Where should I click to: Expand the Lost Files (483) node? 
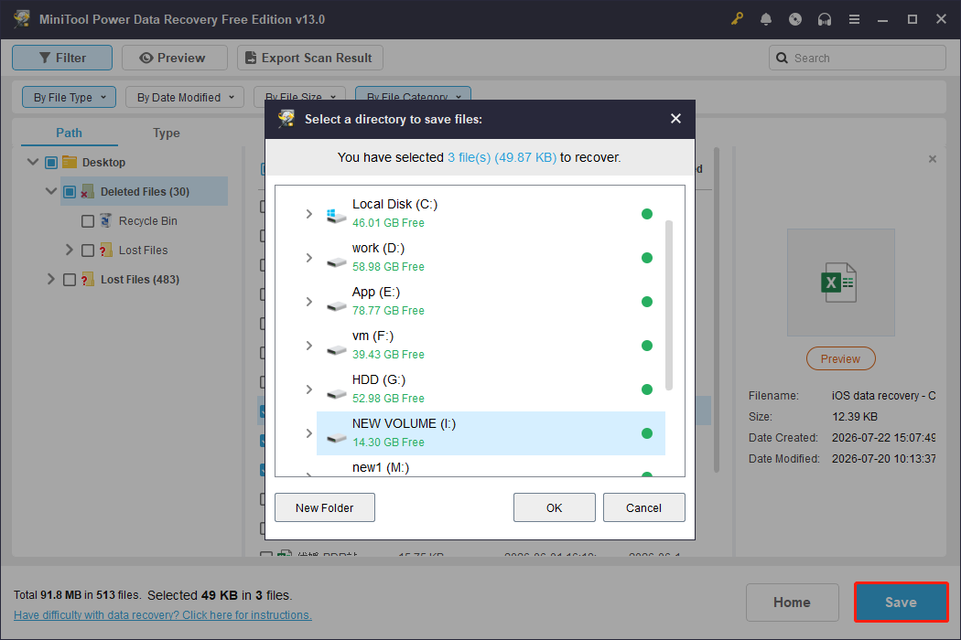coord(51,279)
